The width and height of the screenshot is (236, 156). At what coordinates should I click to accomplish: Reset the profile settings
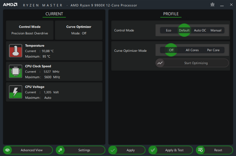pyautogui.click(x=215, y=150)
